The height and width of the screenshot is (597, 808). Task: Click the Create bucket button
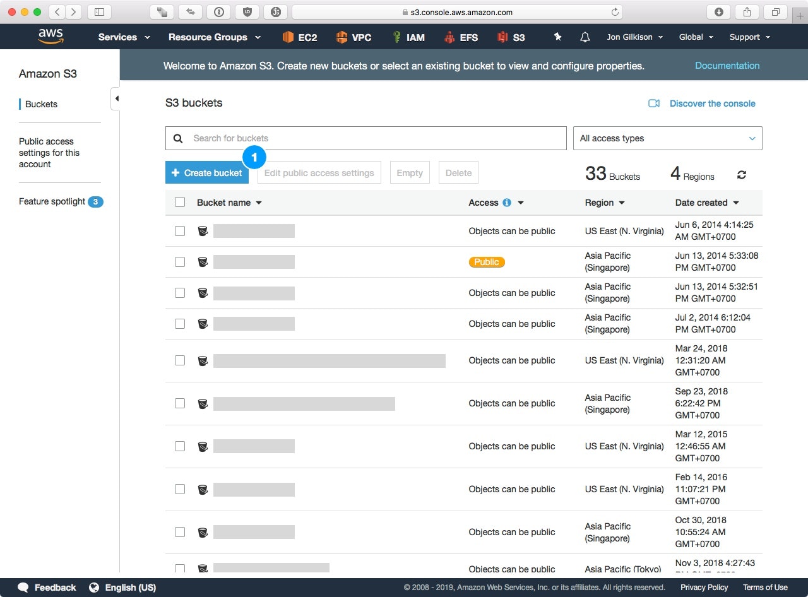point(207,172)
